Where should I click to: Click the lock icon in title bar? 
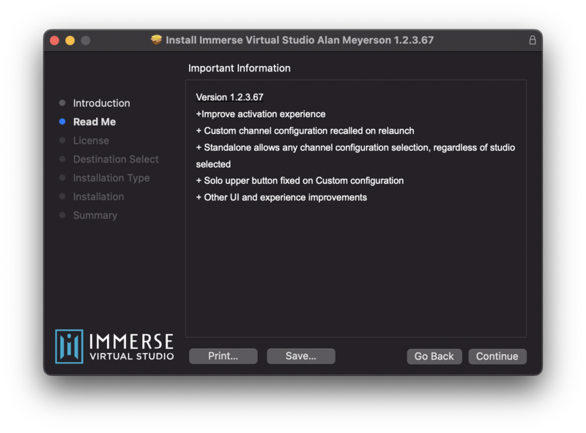533,40
